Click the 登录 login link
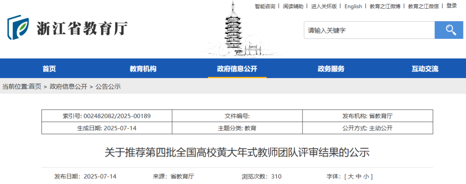The height and width of the screenshot is (184, 466). pyautogui.click(x=451, y=6)
